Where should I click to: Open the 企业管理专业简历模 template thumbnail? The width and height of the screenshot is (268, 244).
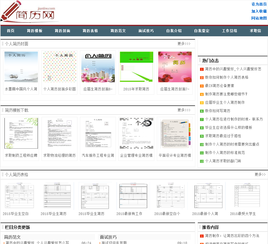(137, 133)
